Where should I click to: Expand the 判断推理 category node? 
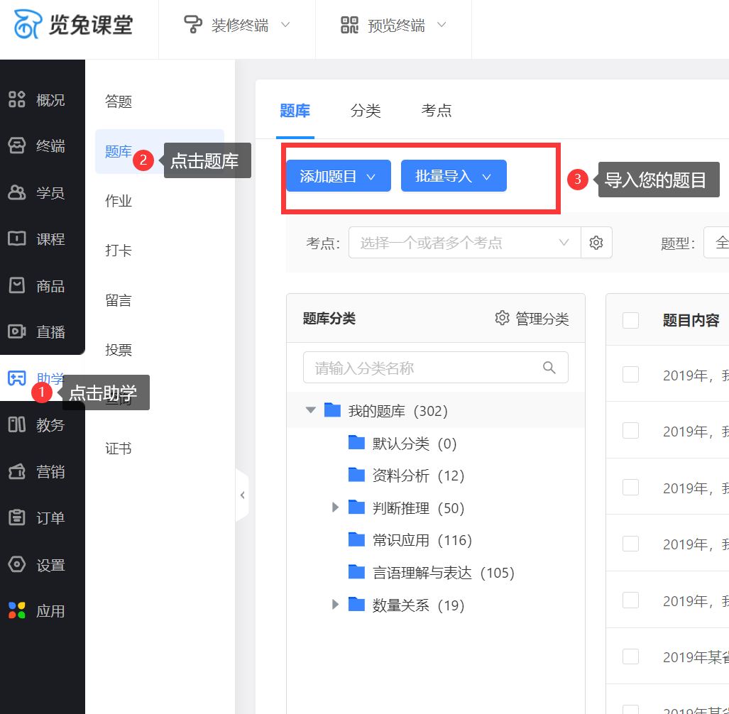(x=335, y=507)
